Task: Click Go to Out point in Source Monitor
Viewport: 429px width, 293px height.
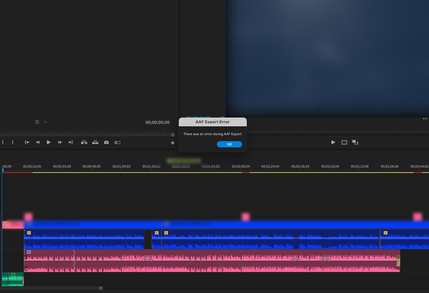Action: pos(70,142)
